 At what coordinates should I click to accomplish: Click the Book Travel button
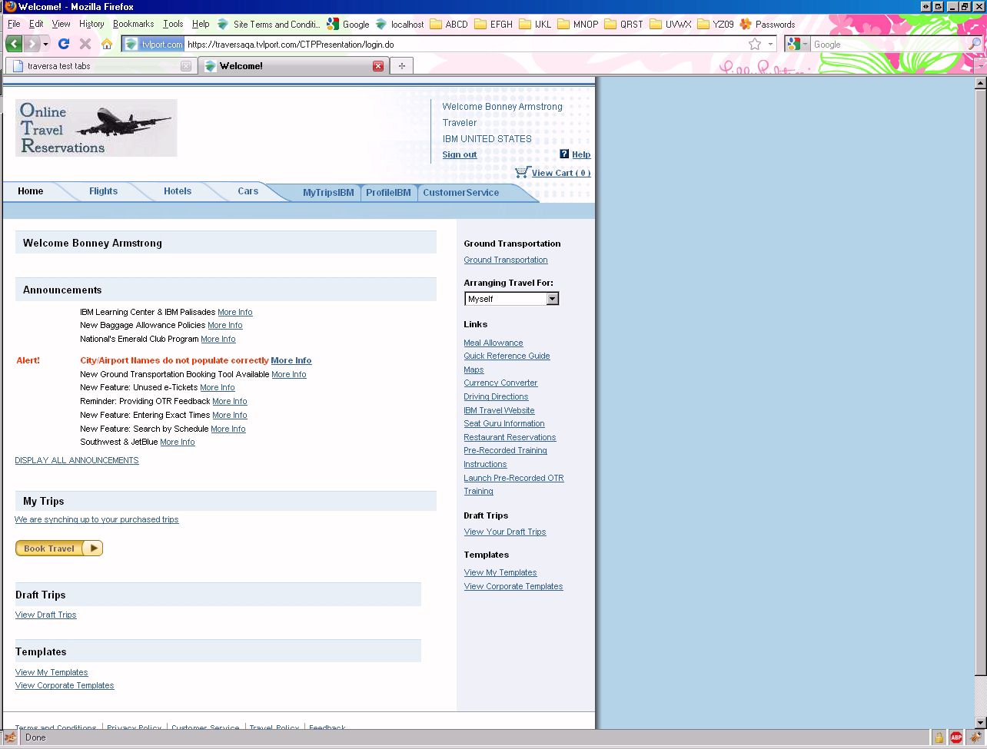(x=59, y=548)
